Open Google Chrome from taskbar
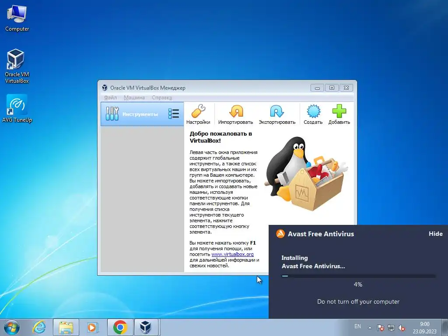Viewport: 448px width, 336px height. pyautogui.click(x=120, y=327)
